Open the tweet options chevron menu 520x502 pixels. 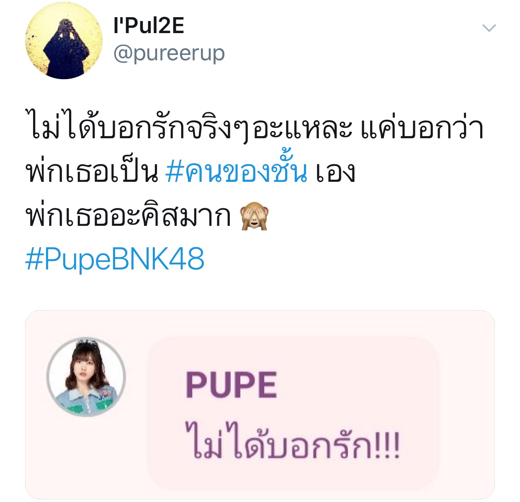click(x=489, y=28)
